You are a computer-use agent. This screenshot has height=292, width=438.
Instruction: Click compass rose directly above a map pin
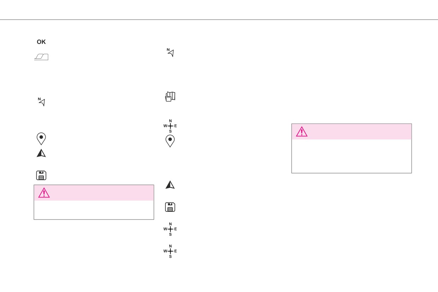point(170,126)
